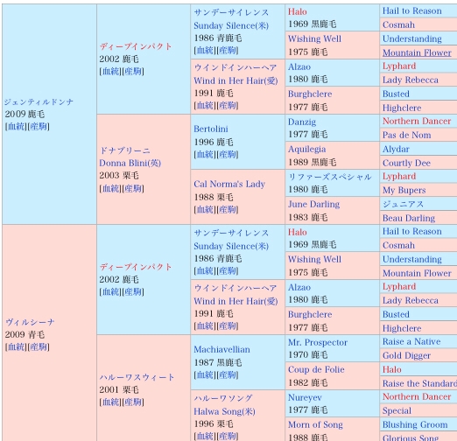This screenshot has width=457, height=441.
Task: Open the ヴィルシーナ horse link
Action: pyautogui.click(x=30, y=322)
